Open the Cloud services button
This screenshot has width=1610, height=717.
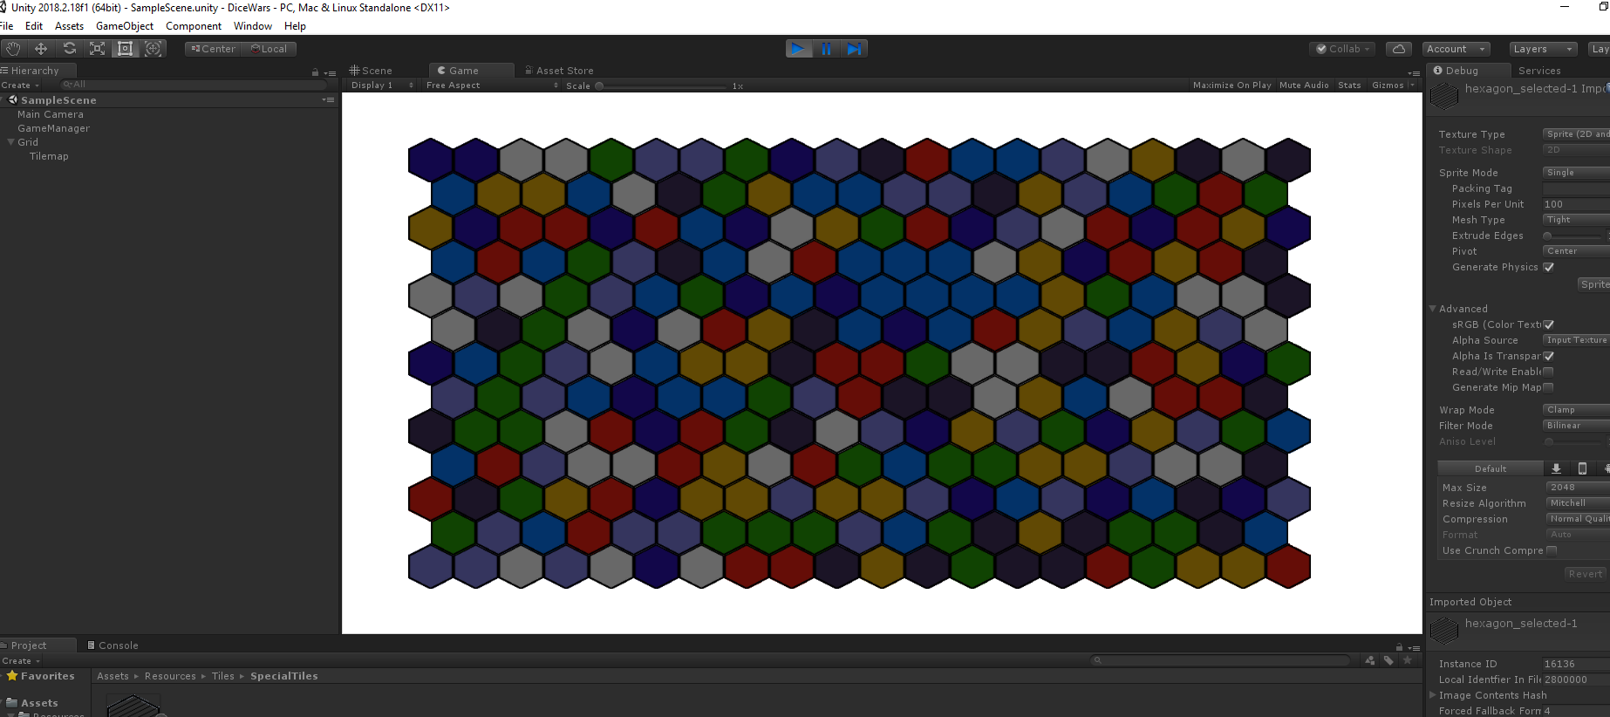tap(1399, 49)
